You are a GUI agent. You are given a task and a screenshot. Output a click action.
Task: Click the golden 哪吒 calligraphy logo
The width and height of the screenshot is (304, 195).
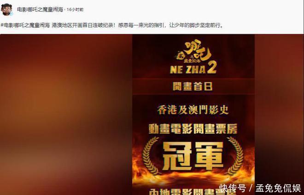[193, 51]
